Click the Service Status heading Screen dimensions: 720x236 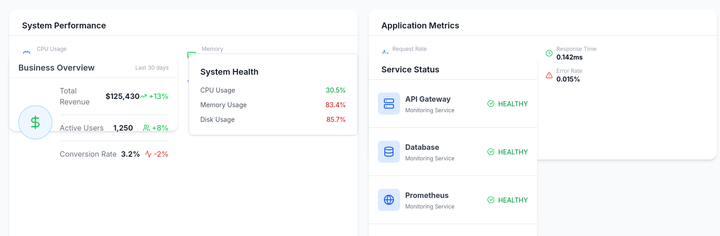click(410, 70)
